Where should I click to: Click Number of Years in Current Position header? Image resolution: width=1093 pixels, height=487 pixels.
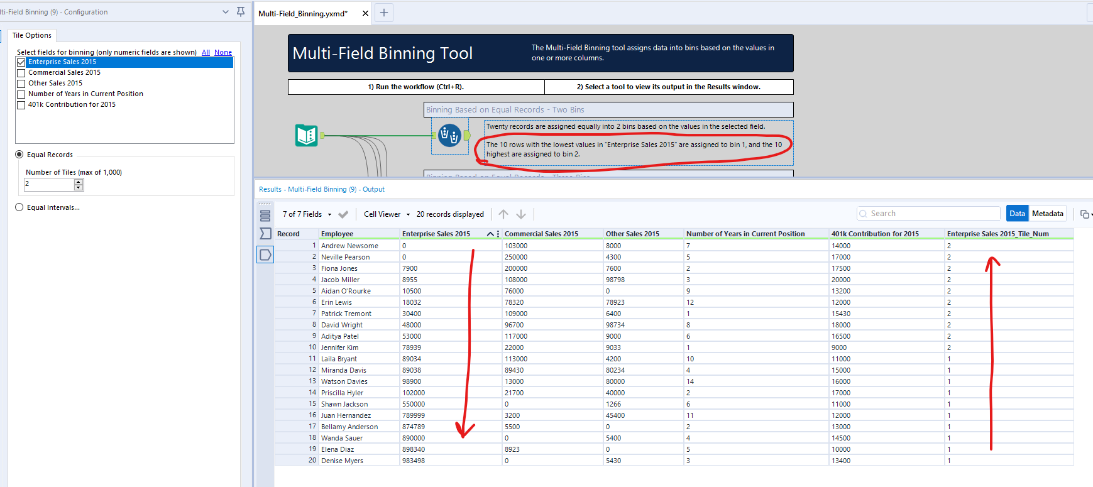(x=757, y=234)
